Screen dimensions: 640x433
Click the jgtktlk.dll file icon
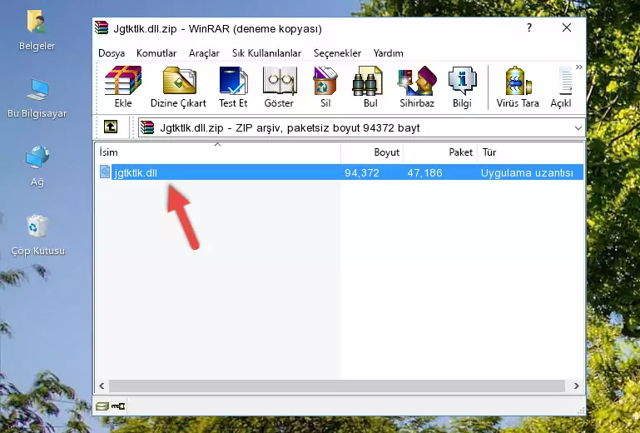pyautogui.click(x=105, y=172)
